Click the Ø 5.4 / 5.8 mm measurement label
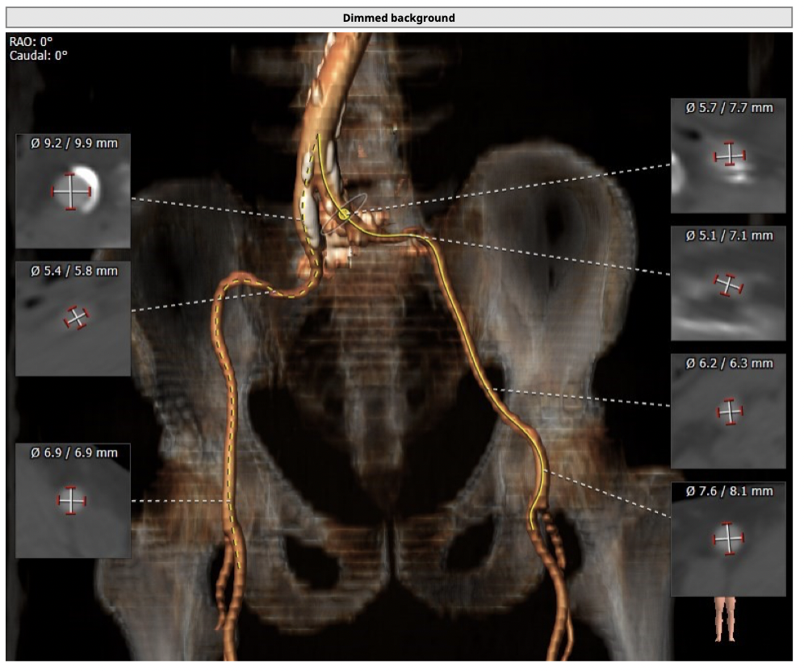The width and height of the screenshot is (804, 671). (x=73, y=271)
